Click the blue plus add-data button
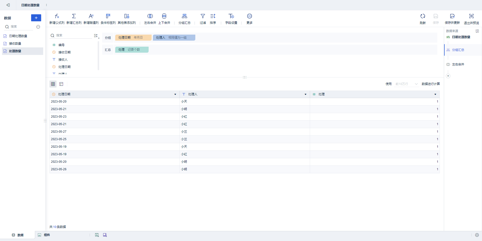 pos(36,18)
